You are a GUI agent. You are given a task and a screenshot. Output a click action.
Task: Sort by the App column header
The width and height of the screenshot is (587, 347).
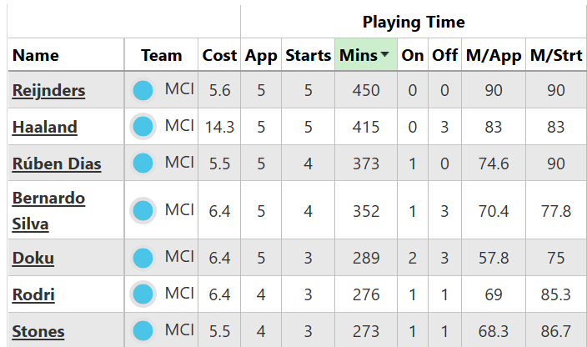point(261,56)
